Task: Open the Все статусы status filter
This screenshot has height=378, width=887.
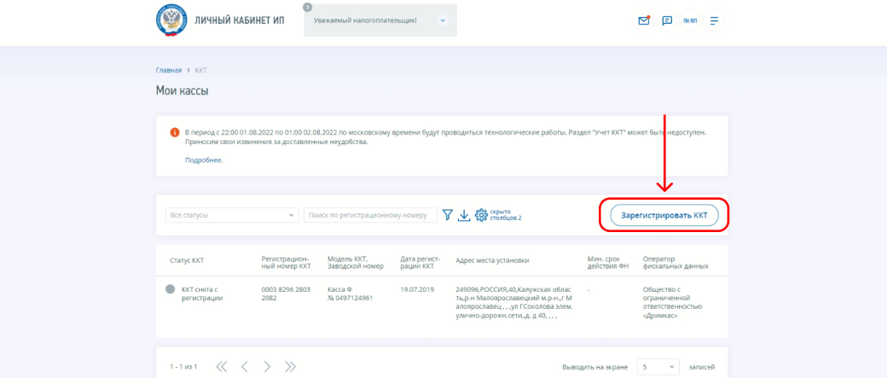Action: pyautogui.click(x=232, y=216)
